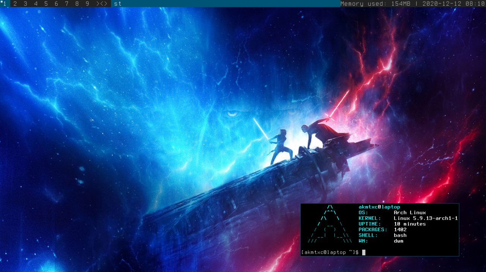Switch to dwm workspace tag 8
Screen dimensions: 486x272
coord(77,4)
